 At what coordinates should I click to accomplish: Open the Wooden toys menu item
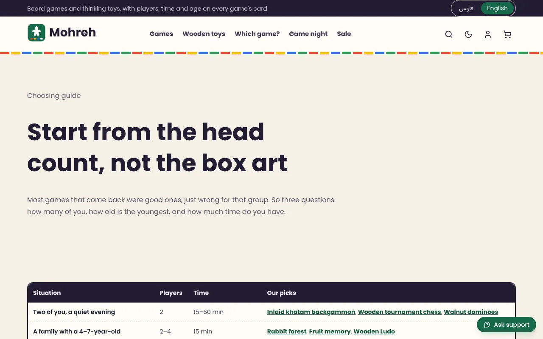tap(204, 34)
